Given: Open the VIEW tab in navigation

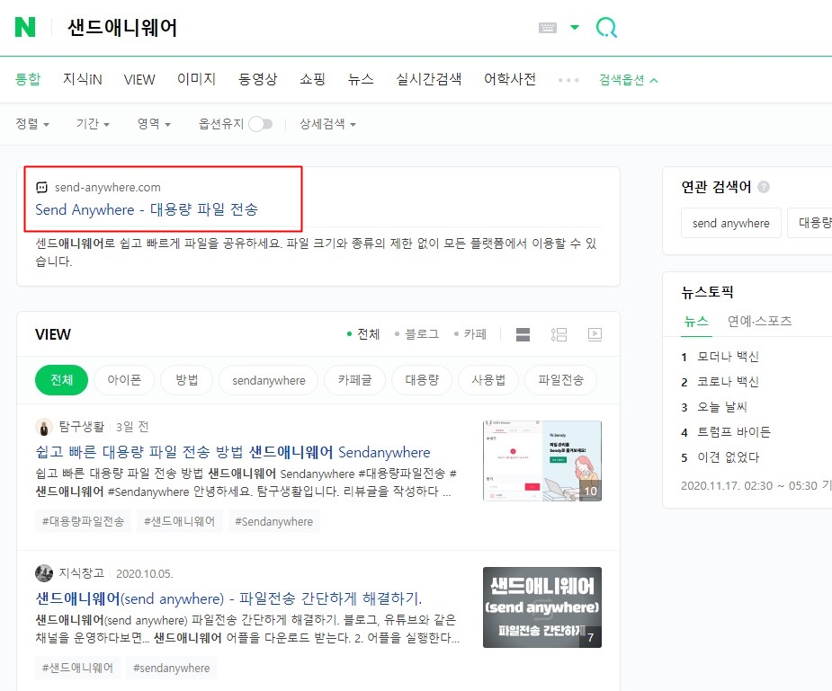Looking at the screenshot, I should 139,79.
